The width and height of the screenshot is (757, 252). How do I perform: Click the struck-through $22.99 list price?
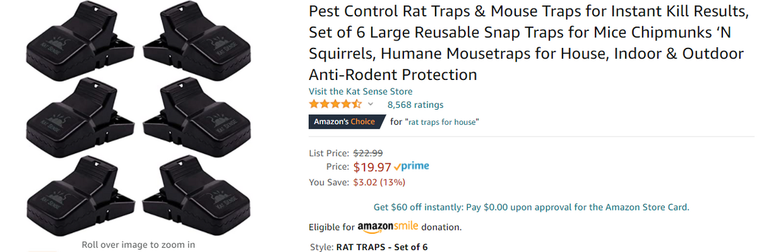367,152
